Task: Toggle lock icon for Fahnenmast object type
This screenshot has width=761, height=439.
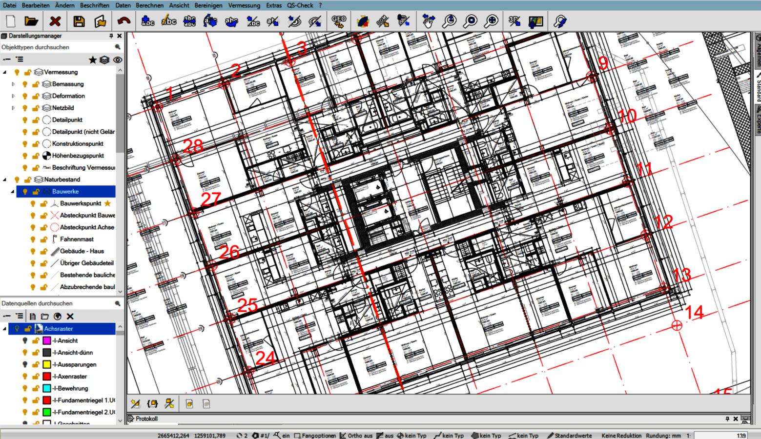Action: coord(43,239)
